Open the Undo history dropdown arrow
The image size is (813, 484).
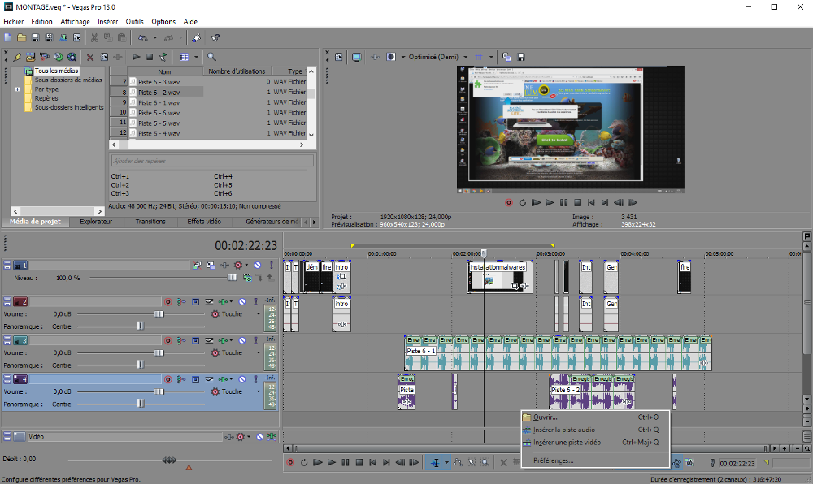point(154,38)
